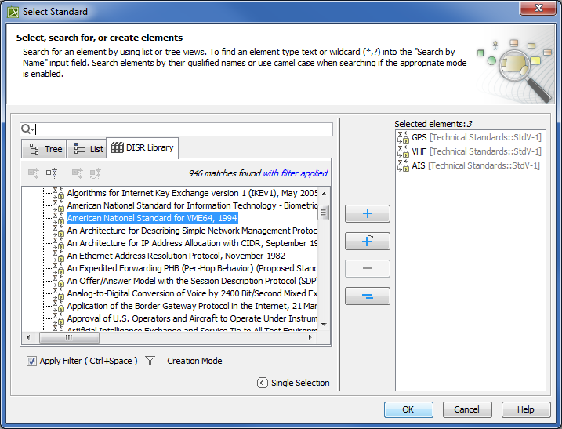Click the vertical scrollbar thumb of the list
562x429 pixels.
click(x=323, y=213)
